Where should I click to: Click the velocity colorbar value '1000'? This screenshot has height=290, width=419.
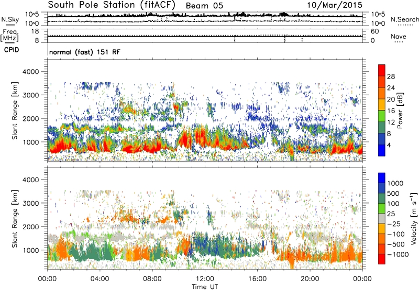395,183
